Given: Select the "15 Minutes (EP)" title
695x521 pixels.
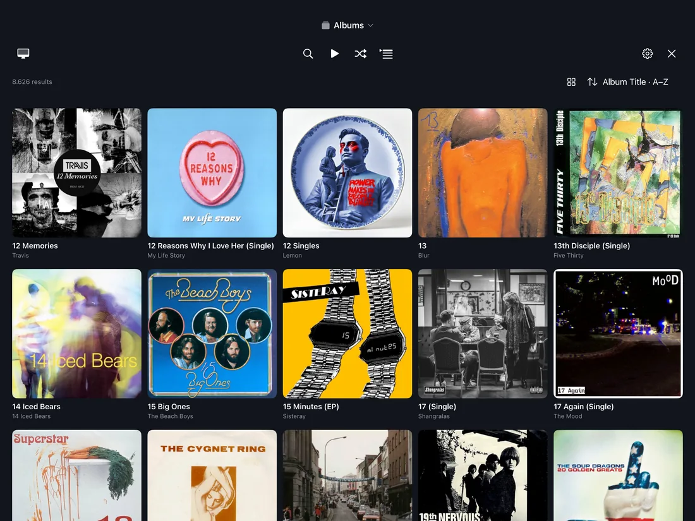Looking at the screenshot, I should pyautogui.click(x=311, y=407).
